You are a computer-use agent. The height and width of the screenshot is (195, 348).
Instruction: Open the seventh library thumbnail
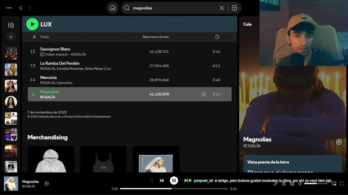point(11,151)
